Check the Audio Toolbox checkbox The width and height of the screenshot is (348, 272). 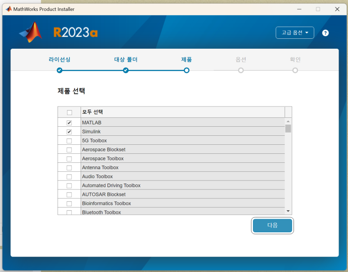69,176
